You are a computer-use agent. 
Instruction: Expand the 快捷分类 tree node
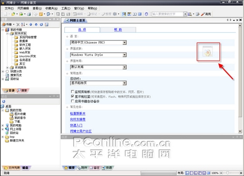pos(3,71)
